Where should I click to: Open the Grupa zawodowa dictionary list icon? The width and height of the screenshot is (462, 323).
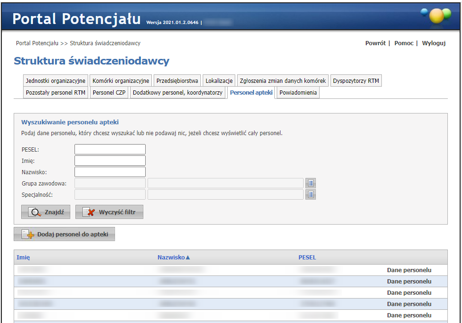click(x=310, y=183)
